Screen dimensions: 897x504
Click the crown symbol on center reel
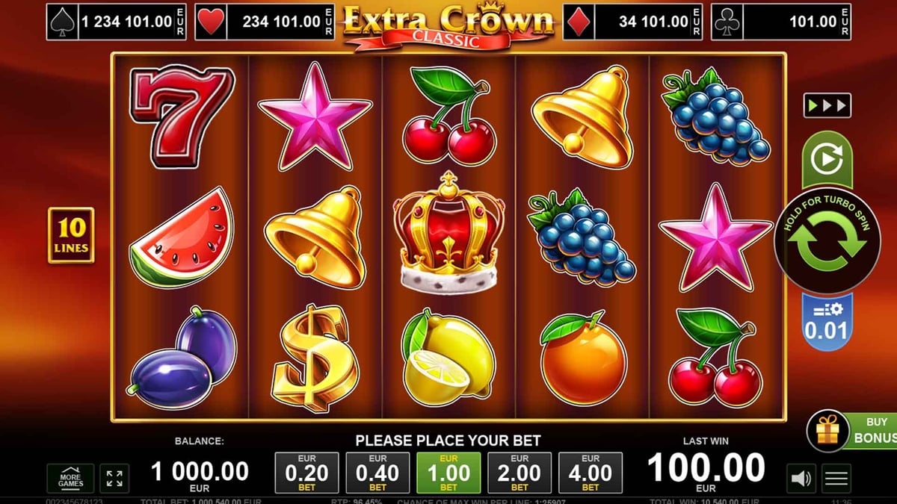[449, 232]
